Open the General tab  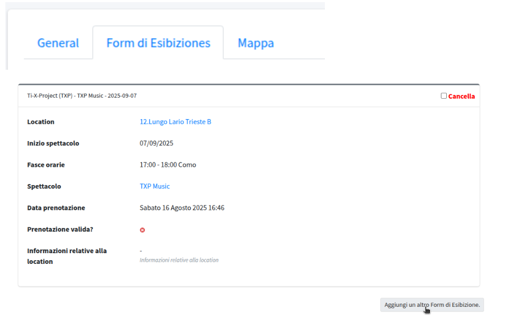[58, 43]
